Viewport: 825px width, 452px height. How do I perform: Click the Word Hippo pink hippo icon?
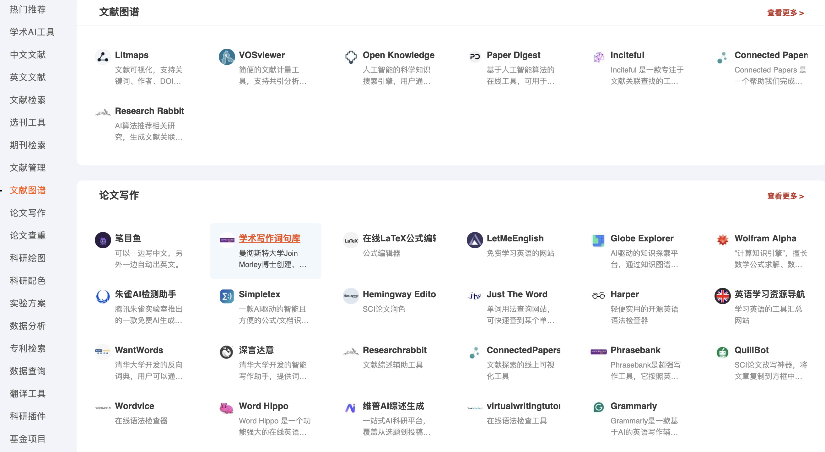point(226,408)
